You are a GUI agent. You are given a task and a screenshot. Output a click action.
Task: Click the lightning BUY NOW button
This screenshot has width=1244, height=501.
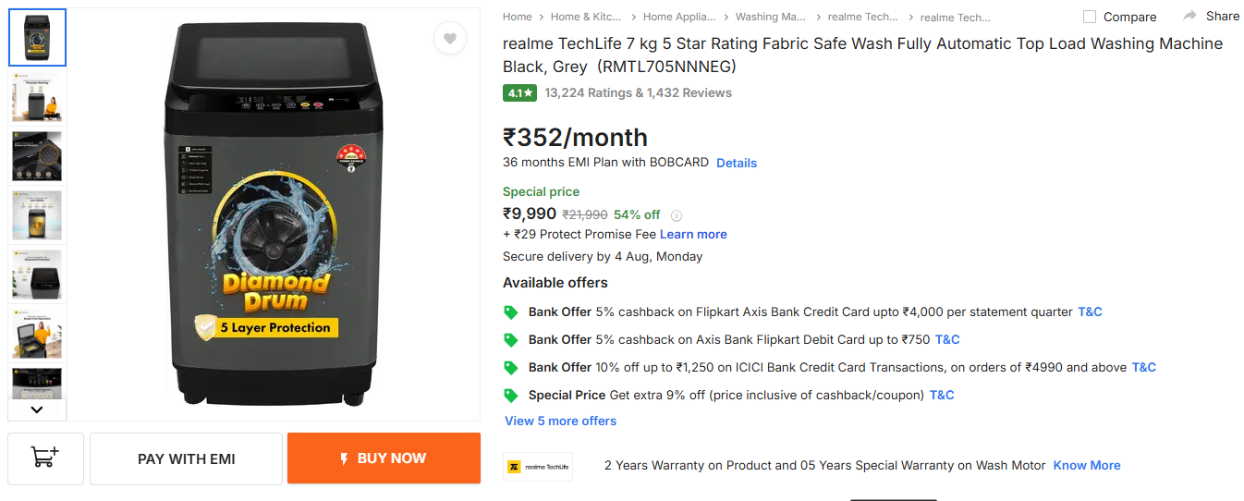click(x=384, y=458)
